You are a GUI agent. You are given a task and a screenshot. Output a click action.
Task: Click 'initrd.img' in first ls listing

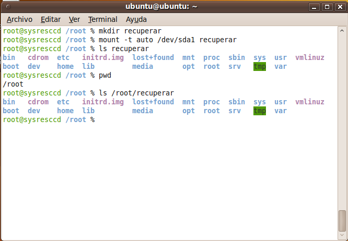click(x=103, y=57)
